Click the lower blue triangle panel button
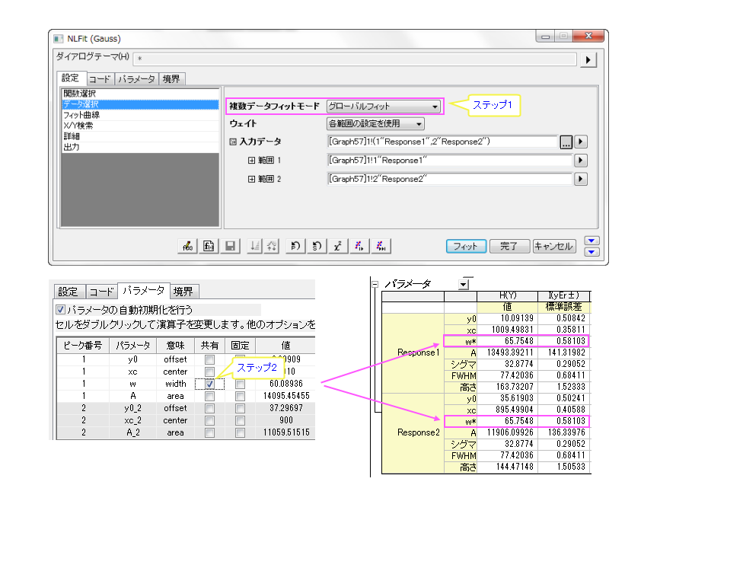The height and width of the screenshot is (571, 743). 592,252
